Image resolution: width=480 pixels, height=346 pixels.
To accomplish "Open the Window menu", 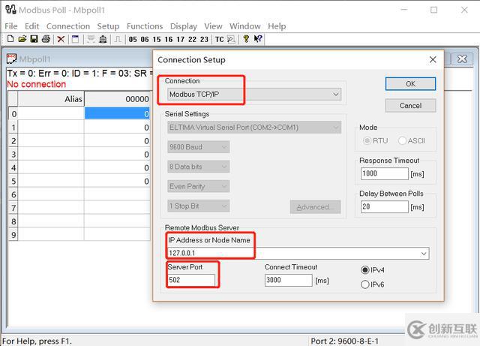I will [x=245, y=26].
